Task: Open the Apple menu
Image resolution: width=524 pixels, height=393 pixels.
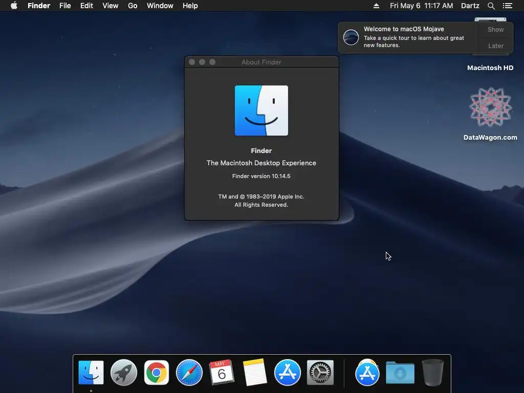Action: pyautogui.click(x=14, y=6)
